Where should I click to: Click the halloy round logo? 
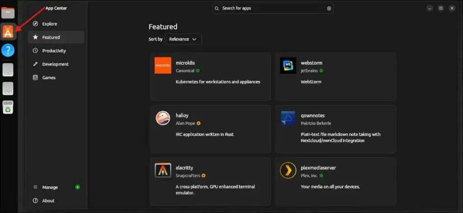(x=163, y=118)
